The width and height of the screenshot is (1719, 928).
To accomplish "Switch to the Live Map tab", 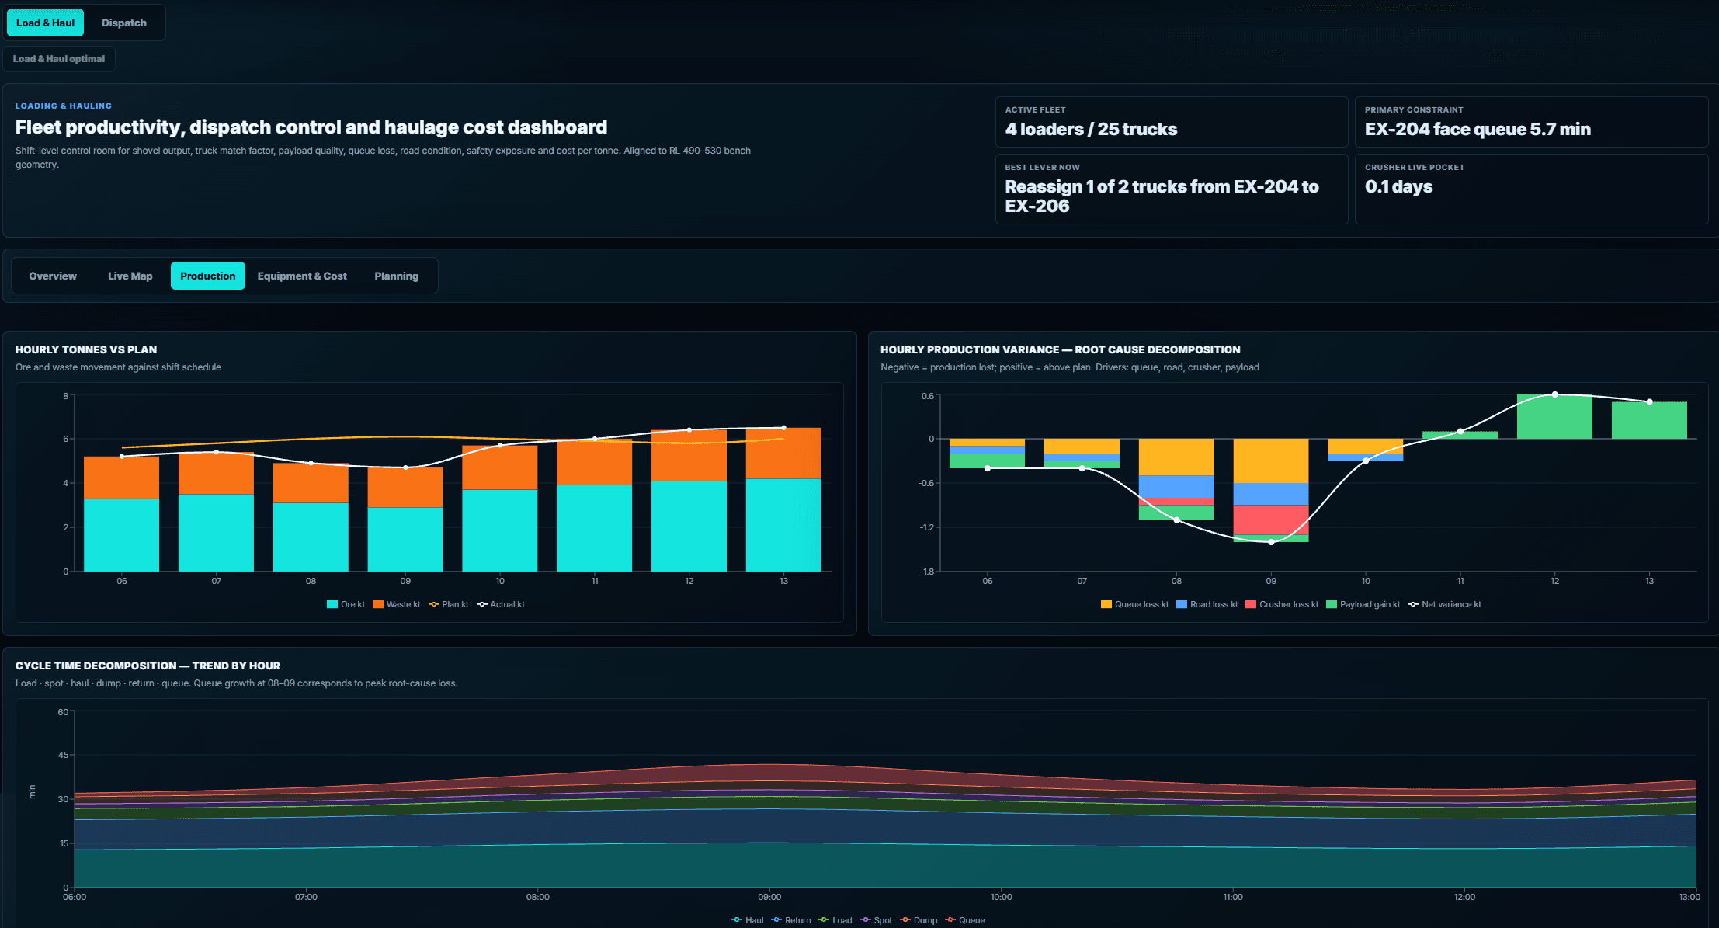I will 130,276.
